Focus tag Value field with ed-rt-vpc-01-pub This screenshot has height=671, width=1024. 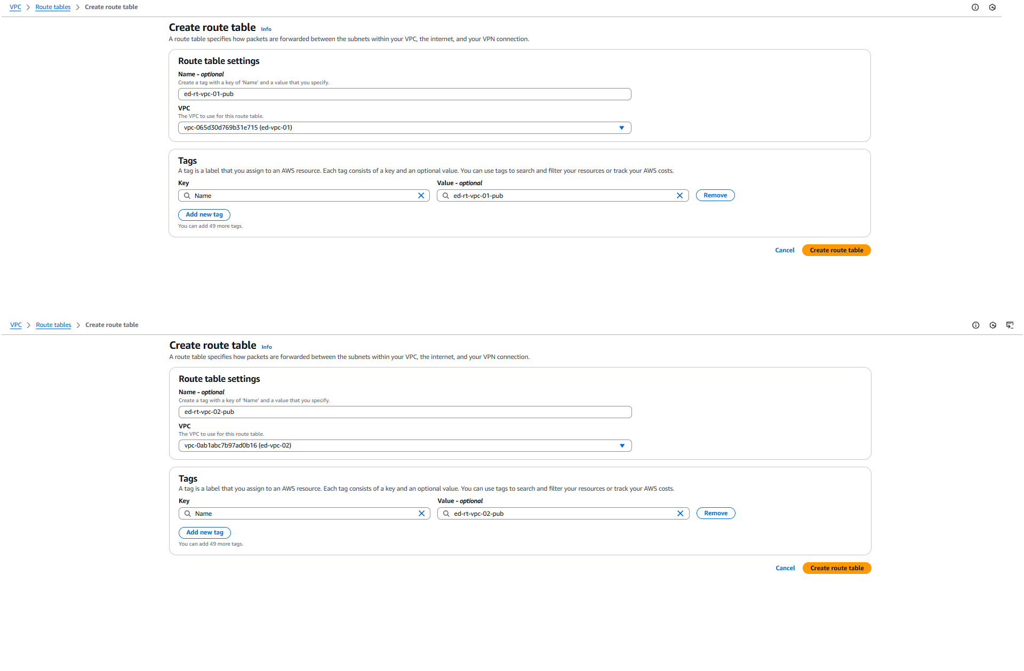pyautogui.click(x=563, y=196)
